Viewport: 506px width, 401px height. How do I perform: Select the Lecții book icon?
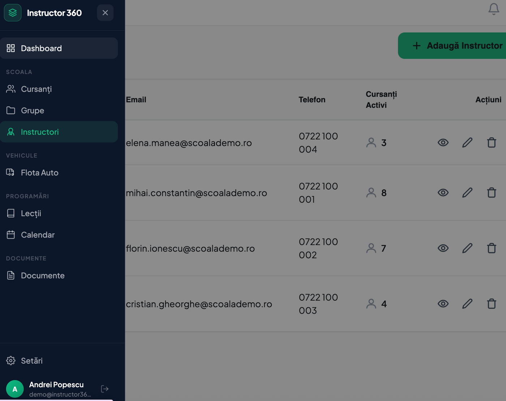[10, 213]
